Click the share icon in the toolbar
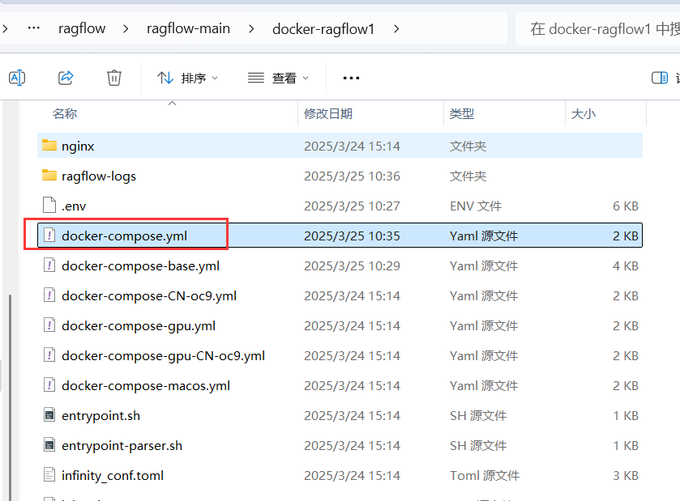This screenshot has width=680, height=501. 66,77
